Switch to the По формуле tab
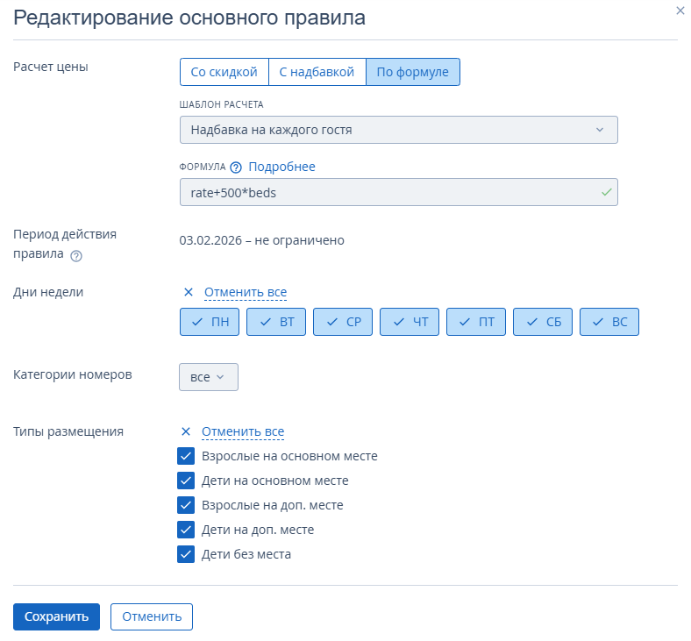This screenshot has height=641, width=691. pyautogui.click(x=412, y=72)
